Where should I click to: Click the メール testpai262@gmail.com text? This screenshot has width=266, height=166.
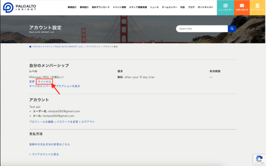[x=53, y=116]
